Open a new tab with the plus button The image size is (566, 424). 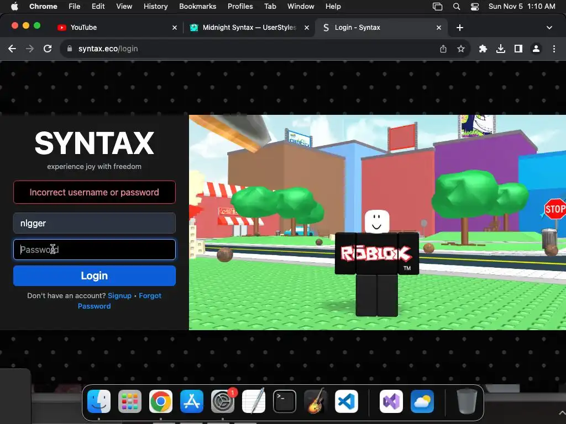(x=459, y=28)
